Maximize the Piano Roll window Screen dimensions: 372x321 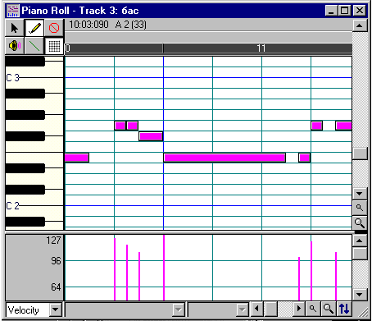345,11
